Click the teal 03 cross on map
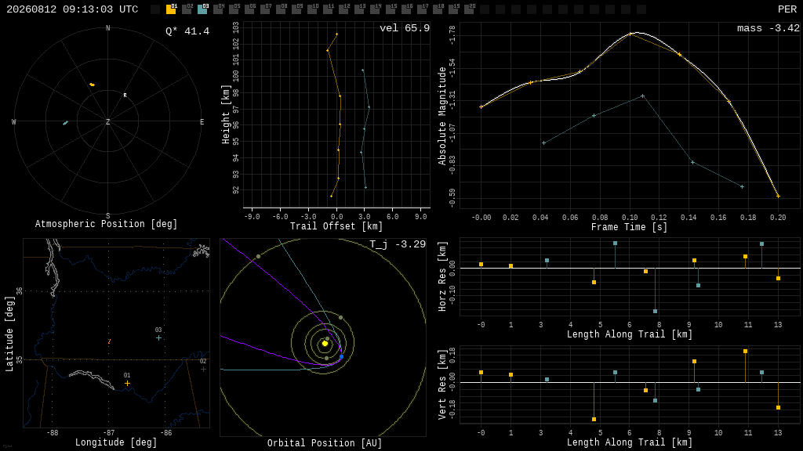Screen dimensions: 803x451 (x=158, y=338)
